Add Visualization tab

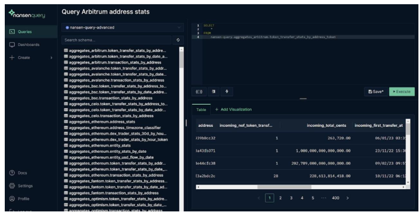[233, 109]
